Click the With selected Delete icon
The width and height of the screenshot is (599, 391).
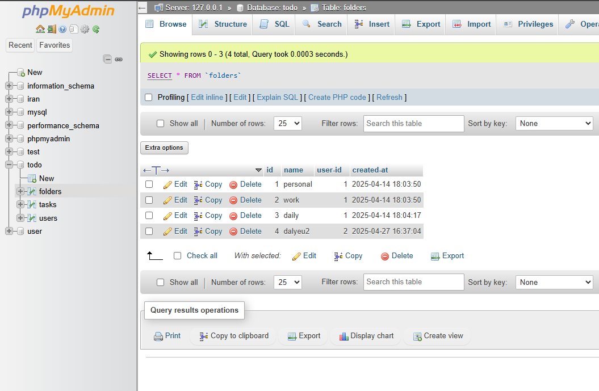click(385, 256)
